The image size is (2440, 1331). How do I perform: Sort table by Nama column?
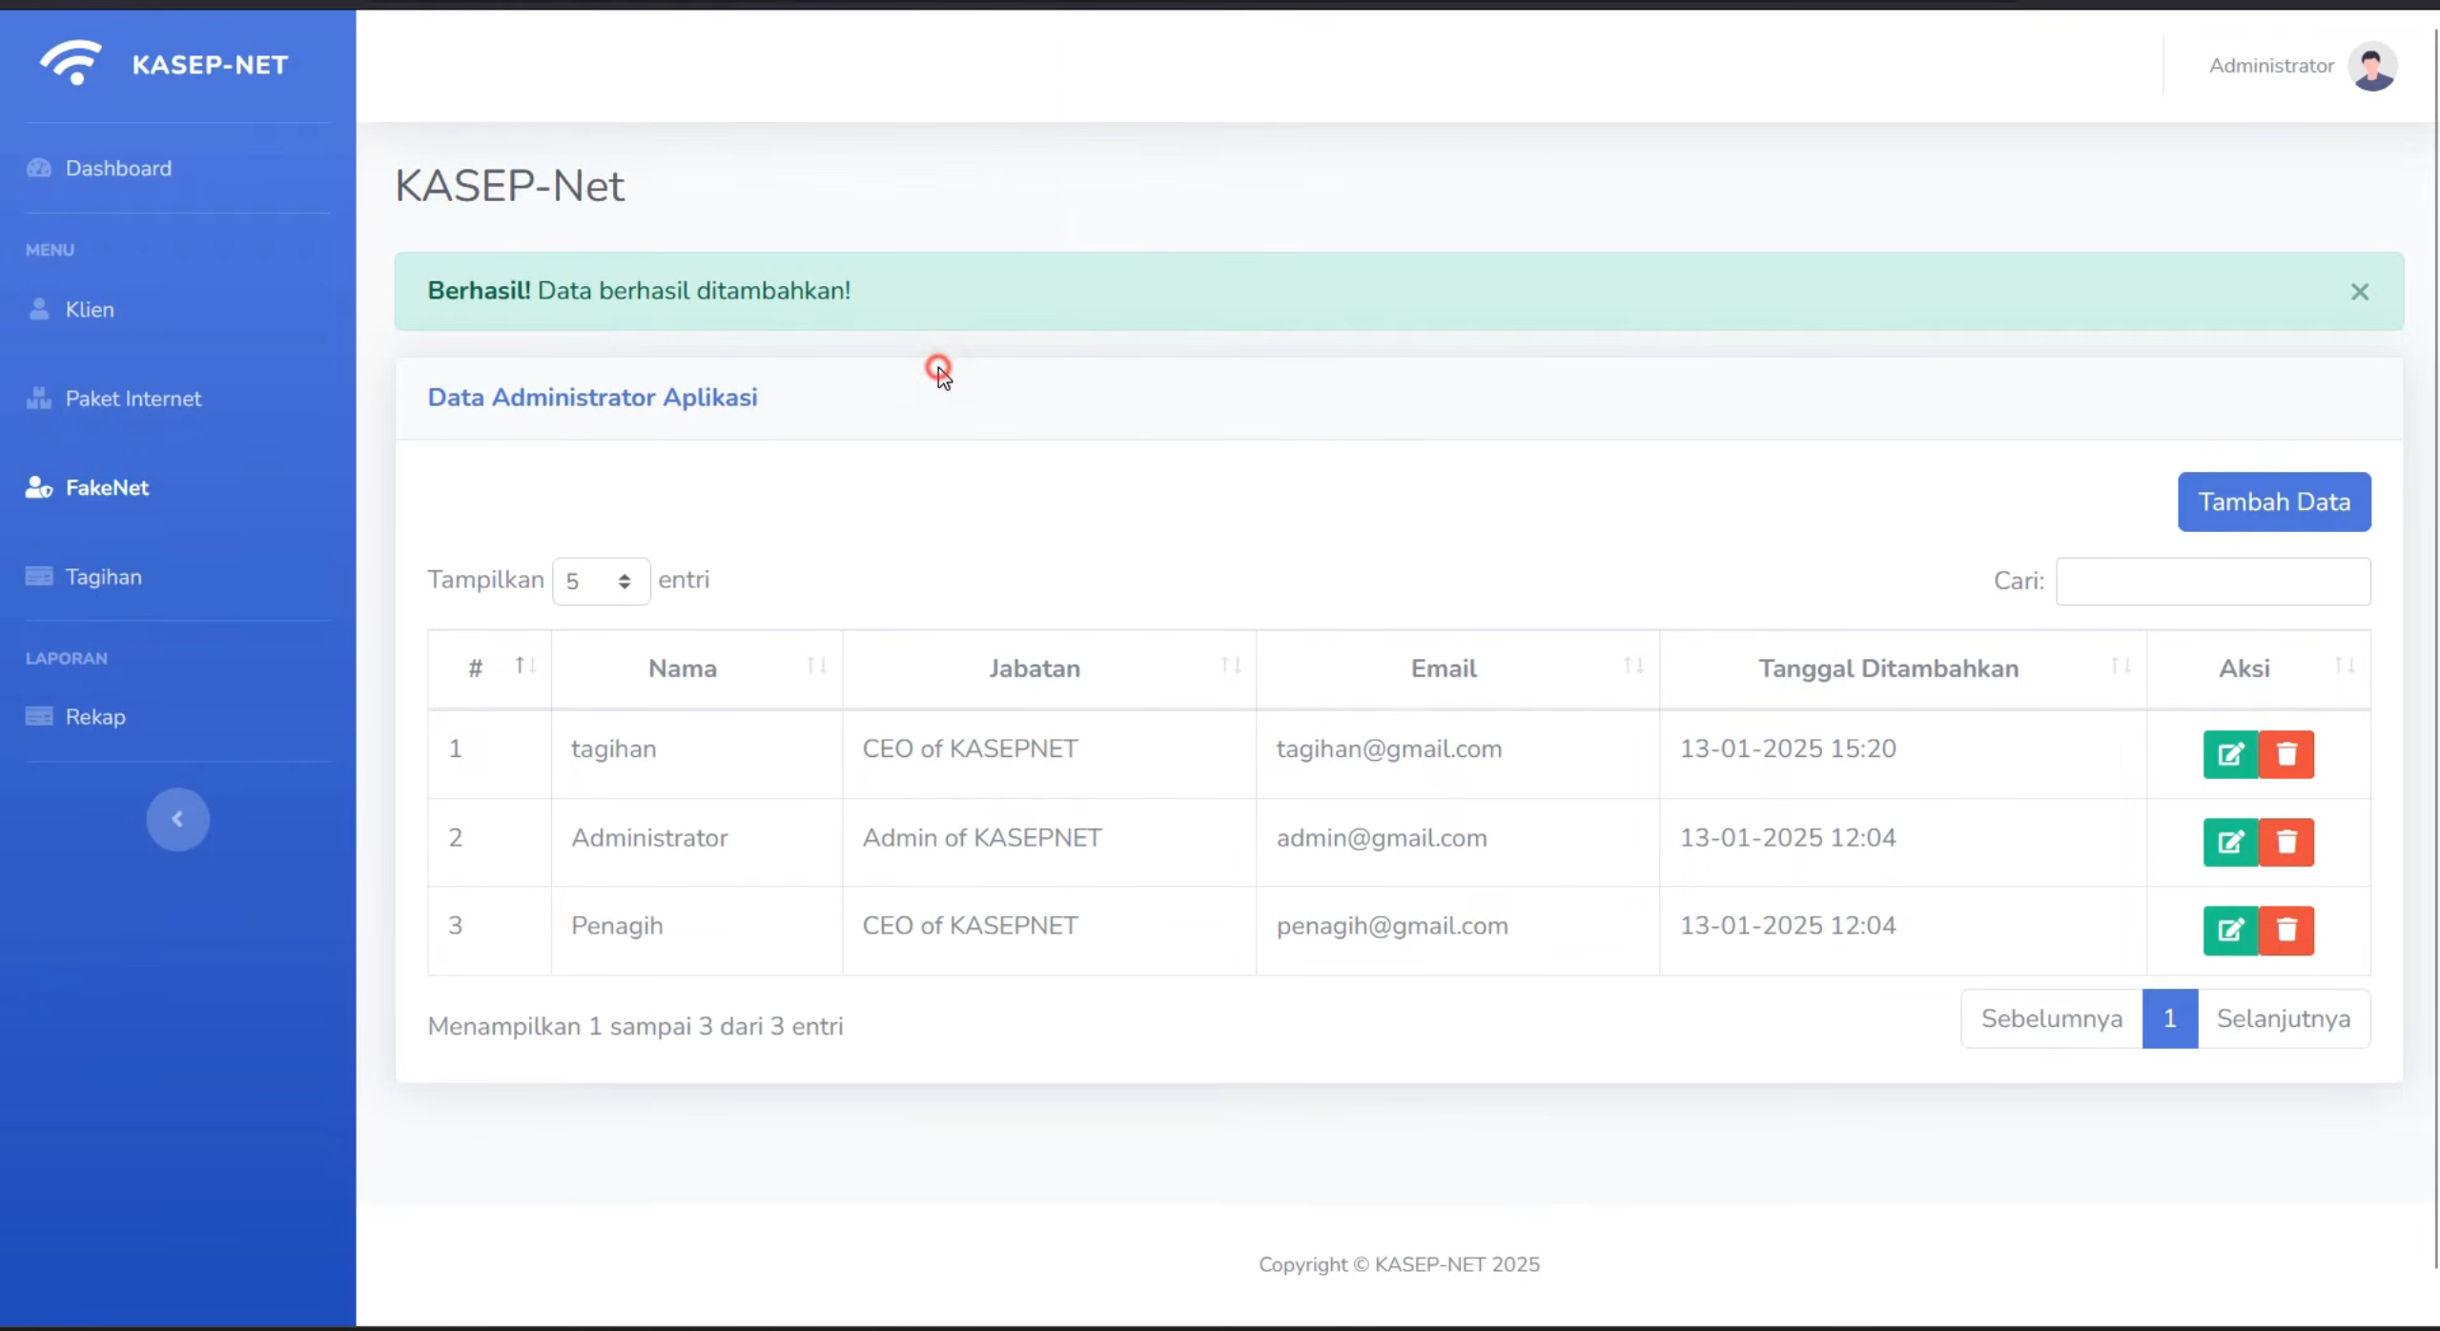point(697,668)
